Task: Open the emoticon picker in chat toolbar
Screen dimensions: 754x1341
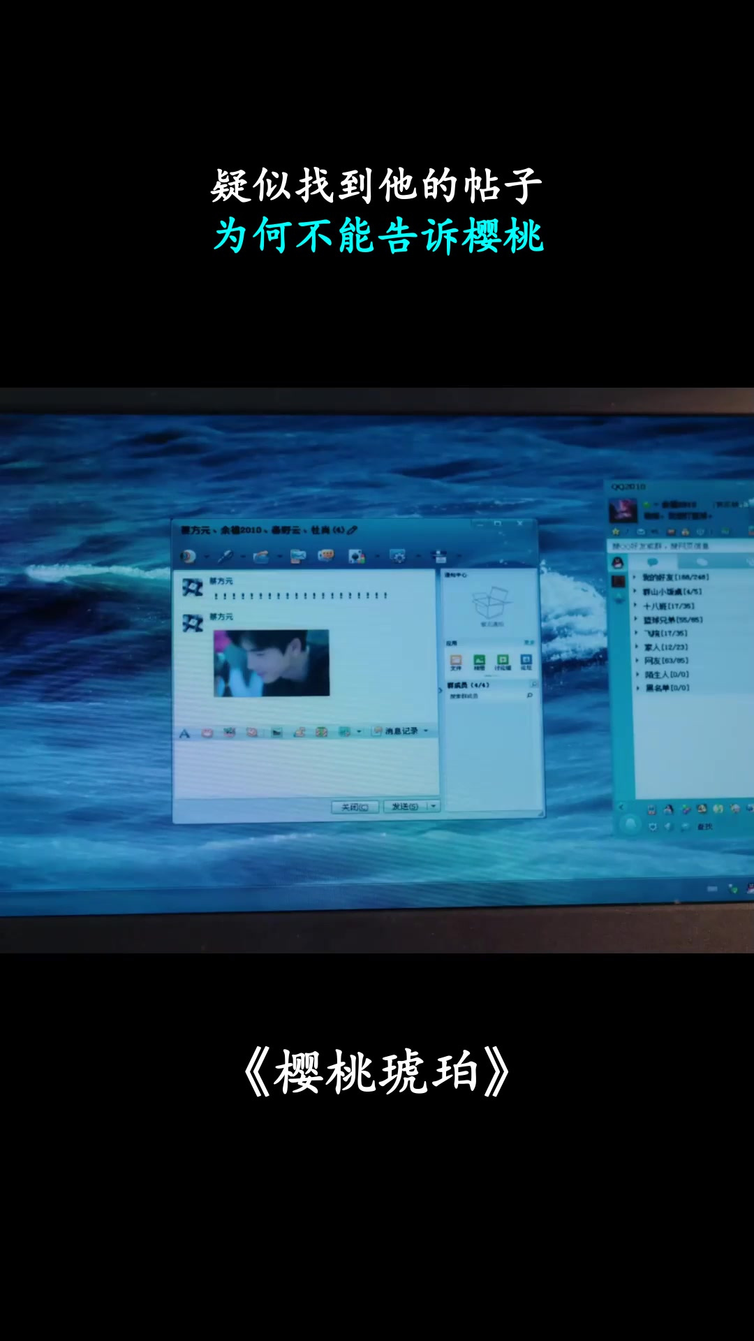Action: (x=207, y=733)
